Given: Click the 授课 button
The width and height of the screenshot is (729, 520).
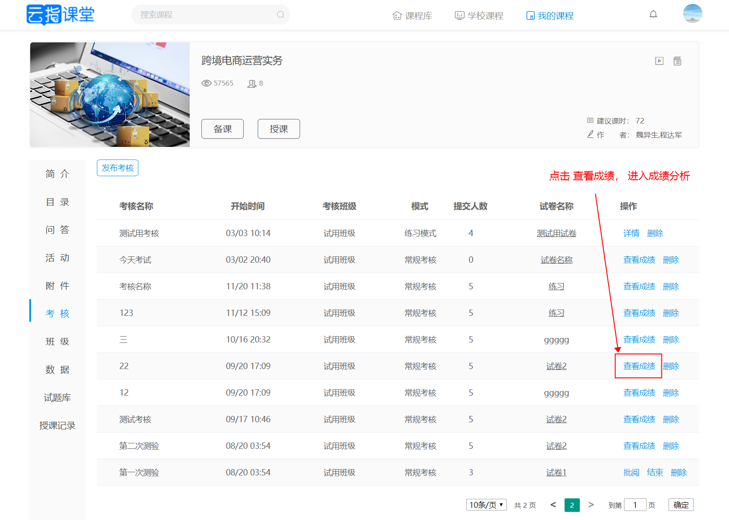Looking at the screenshot, I should tap(279, 129).
